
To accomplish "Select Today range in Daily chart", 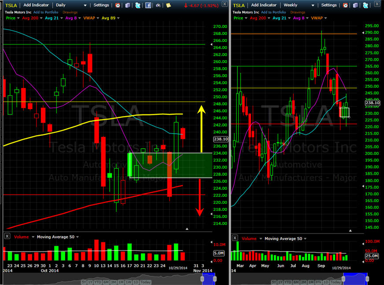I will pyautogui.click(x=145, y=282).
